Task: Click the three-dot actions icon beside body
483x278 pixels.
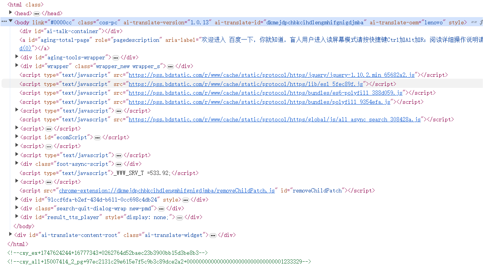Action: [4, 22]
